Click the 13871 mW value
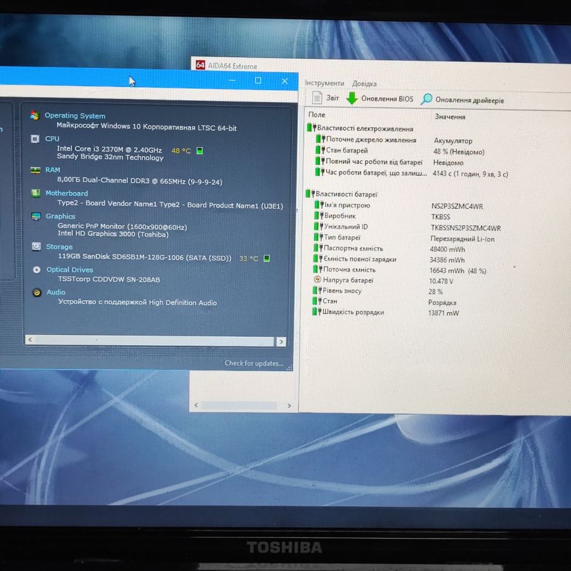This screenshot has height=571, width=571. click(443, 313)
